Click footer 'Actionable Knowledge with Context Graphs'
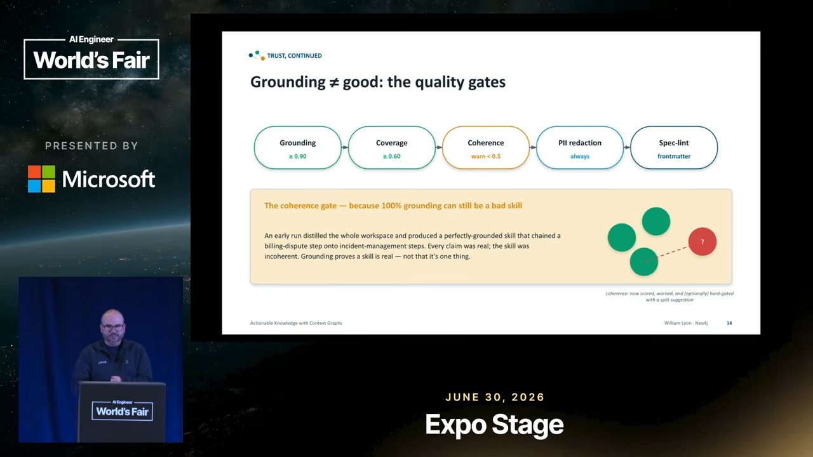Viewport: 813px width, 457px height. [296, 323]
